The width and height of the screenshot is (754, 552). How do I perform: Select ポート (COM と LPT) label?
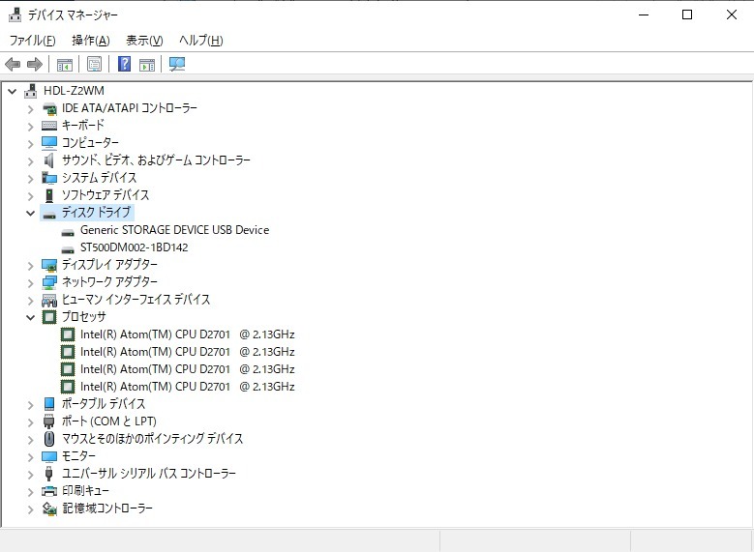point(109,421)
